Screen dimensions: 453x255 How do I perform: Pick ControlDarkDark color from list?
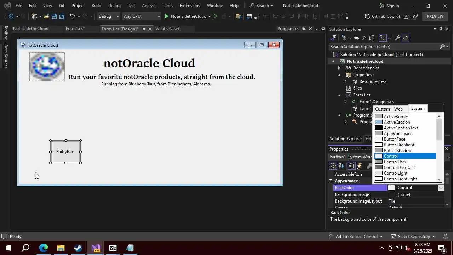(405, 168)
